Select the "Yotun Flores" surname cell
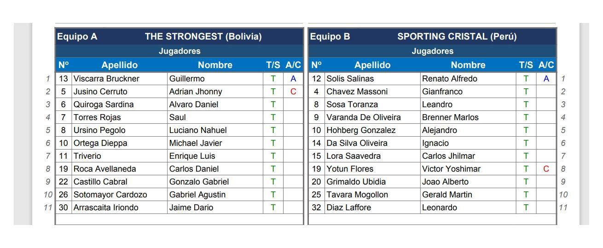Screen dimensions: 603x248 point(350,169)
